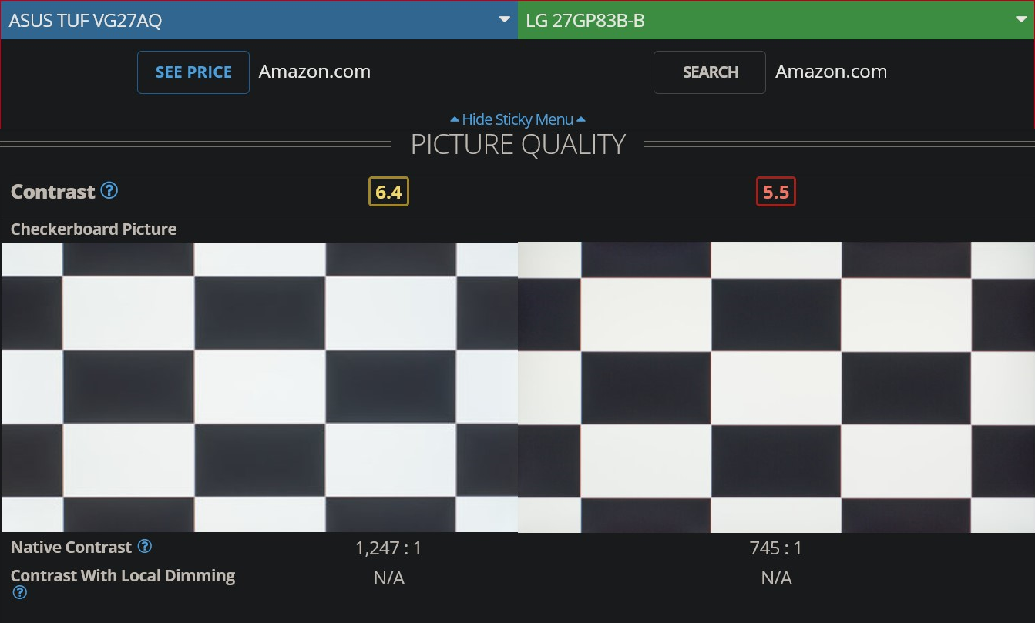The image size is (1035, 623).
Task: Select the 745 : 1 native contrast value
Action: [x=776, y=548]
